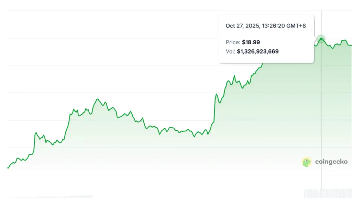Click the faint volume bars at bottom right
This screenshot has height=198, width=352.
[328, 193]
